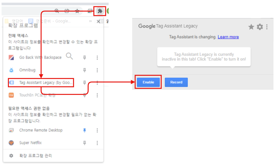Click the large search magnifier icon
278x164 pixels.
click(x=69, y=56)
